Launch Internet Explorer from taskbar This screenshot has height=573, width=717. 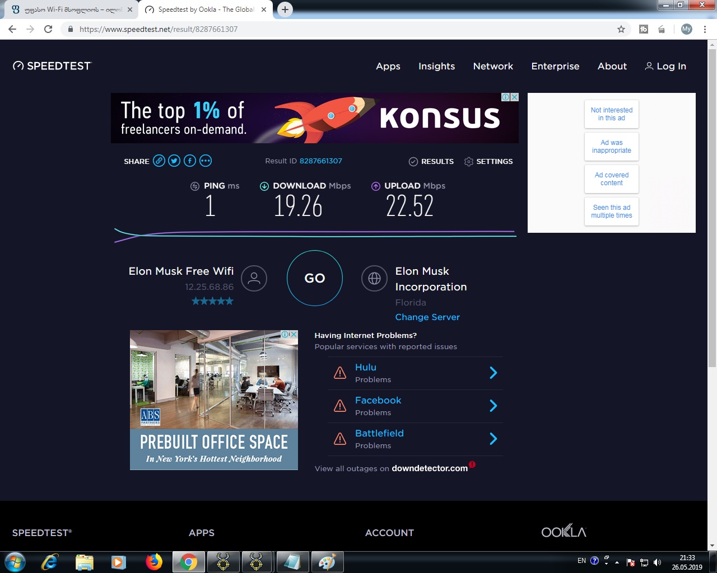tap(50, 562)
